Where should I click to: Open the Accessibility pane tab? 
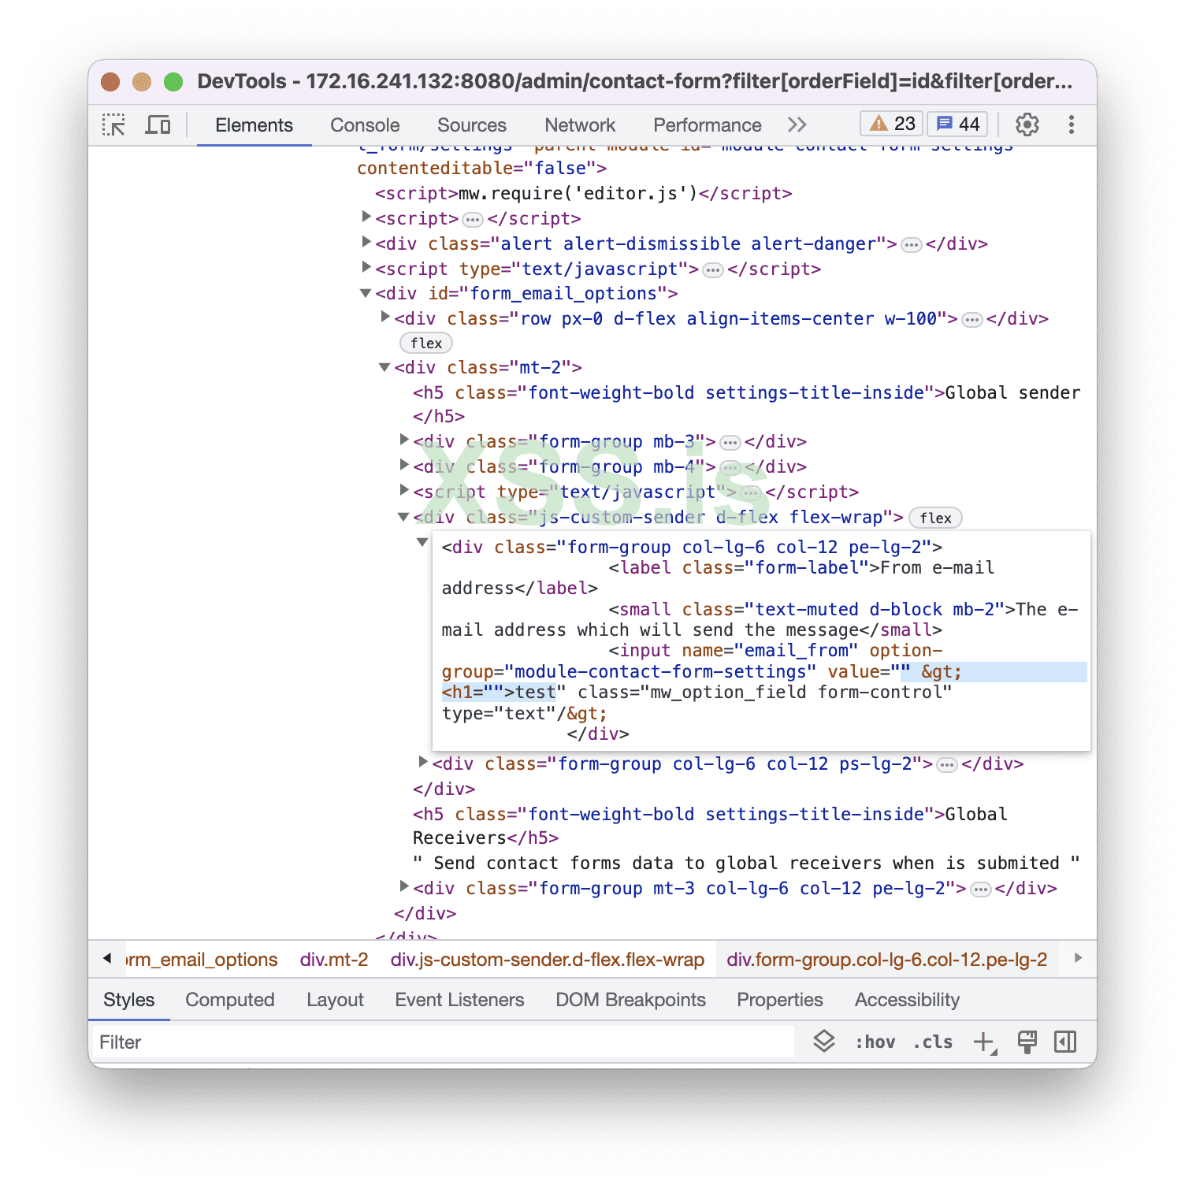pos(907,999)
